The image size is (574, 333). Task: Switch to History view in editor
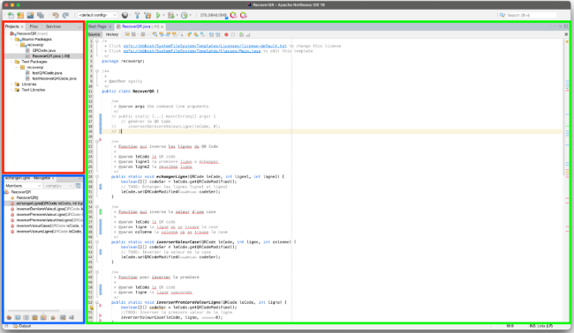click(112, 34)
